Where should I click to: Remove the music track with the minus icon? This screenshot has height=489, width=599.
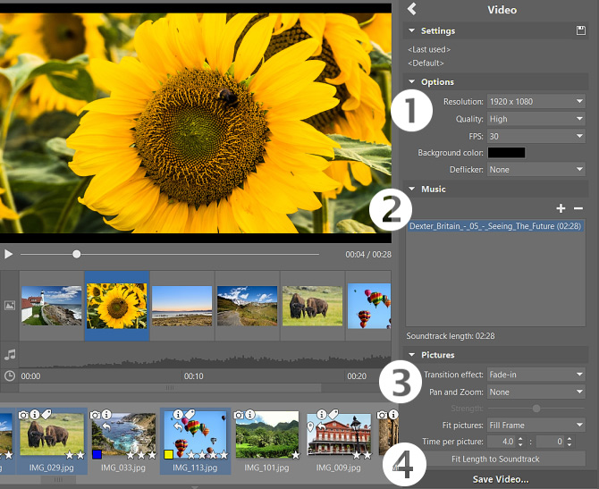(578, 208)
